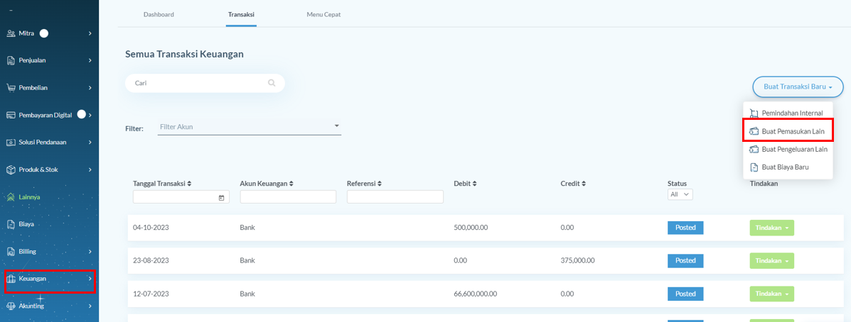The height and width of the screenshot is (322, 851).
Task: Choose Pemindahan Internal from the dropdown menu
Action: tap(788, 113)
